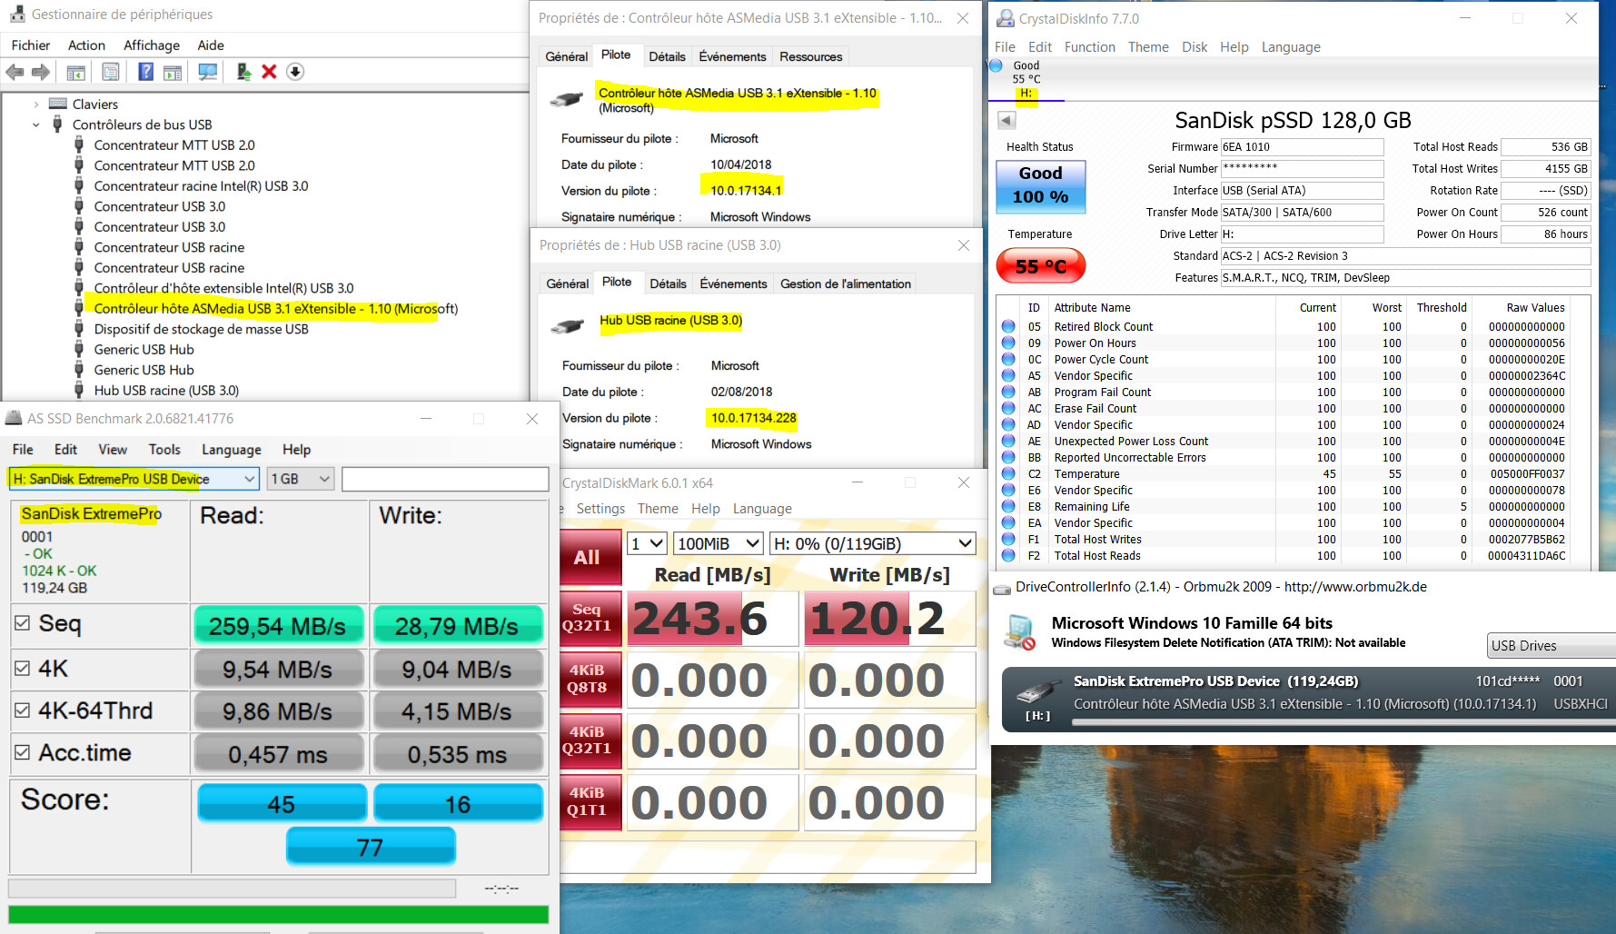
Task: Select Concentrateur racine Intel(R) USB 3.0
Action: tap(202, 186)
